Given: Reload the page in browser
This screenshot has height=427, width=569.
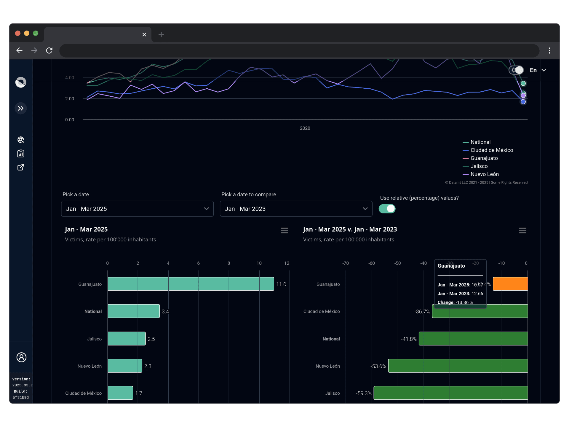Looking at the screenshot, I should pos(49,50).
